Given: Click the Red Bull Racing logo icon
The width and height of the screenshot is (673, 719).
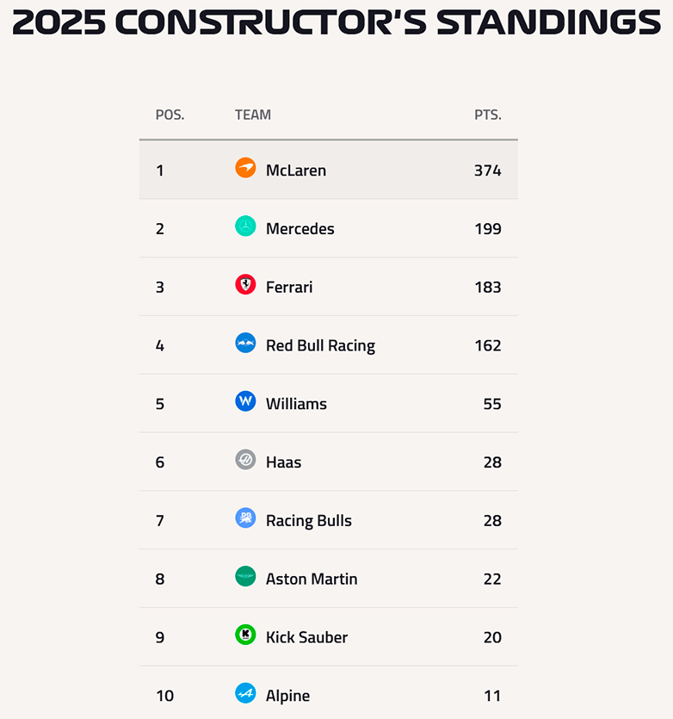Looking at the screenshot, I should point(245,344).
